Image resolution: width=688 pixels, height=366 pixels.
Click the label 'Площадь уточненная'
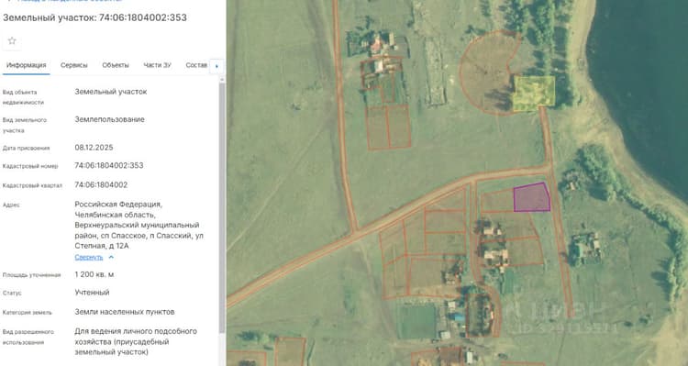(31, 275)
